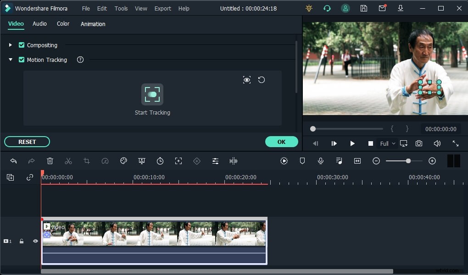Click the Speed timer icon in toolbar
Image resolution: width=468 pixels, height=275 pixels.
[160, 161]
